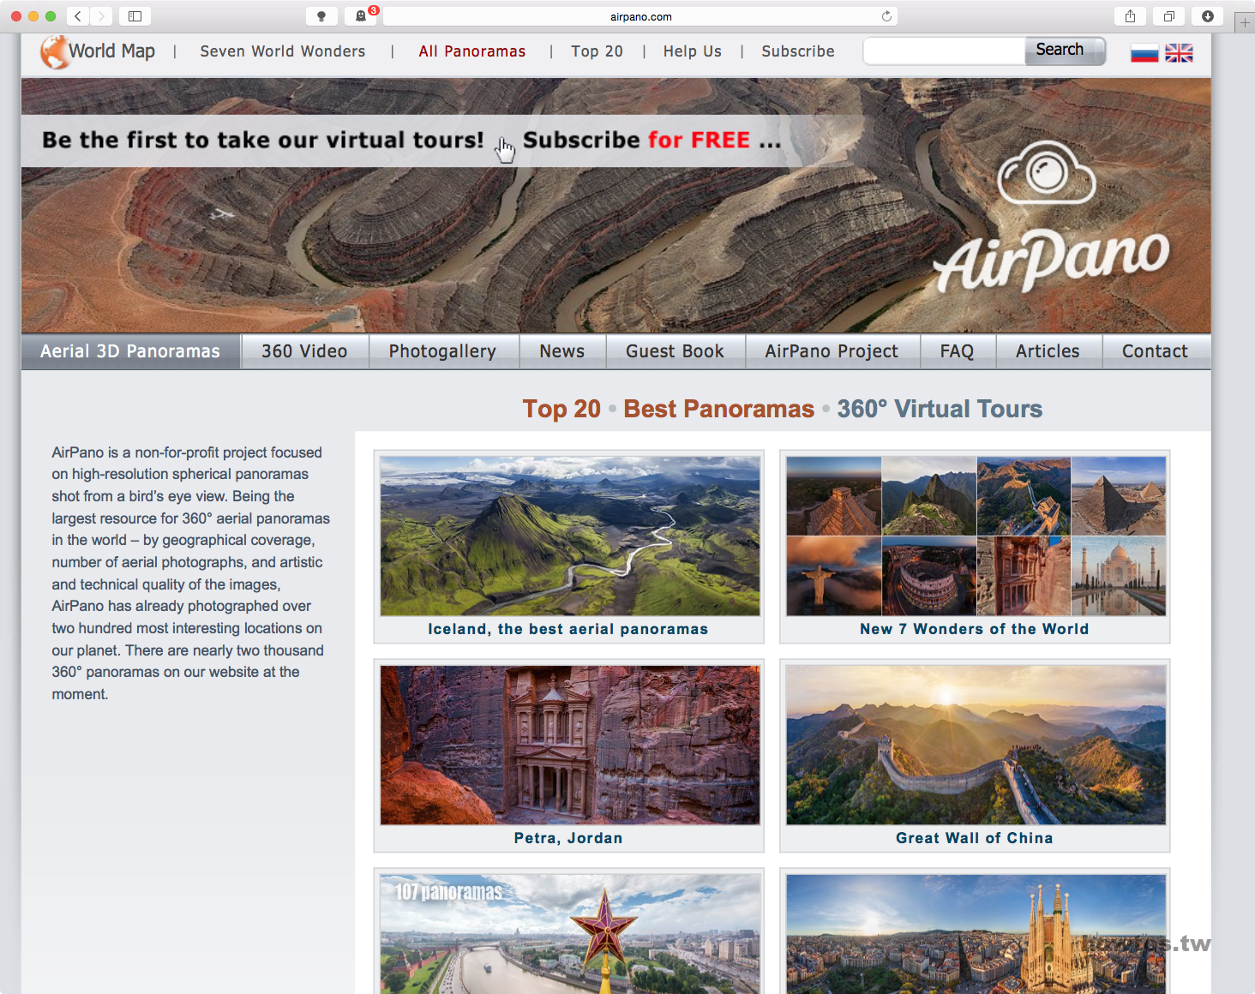Screen dimensions: 1255x994
Task: Click the 'Petra, Jordan' caption link
Action: point(568,838)
